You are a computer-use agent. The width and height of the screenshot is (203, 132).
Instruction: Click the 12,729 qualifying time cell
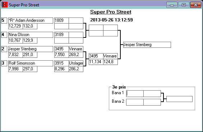click(x=15, y=26)
